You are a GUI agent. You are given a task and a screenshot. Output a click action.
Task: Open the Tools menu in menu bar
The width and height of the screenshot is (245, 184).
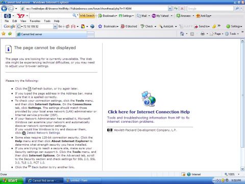pos(47,21)
